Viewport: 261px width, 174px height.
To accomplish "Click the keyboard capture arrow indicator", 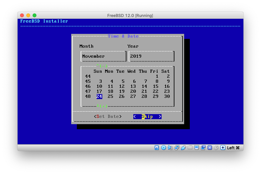I will click(x=223, y=148).
